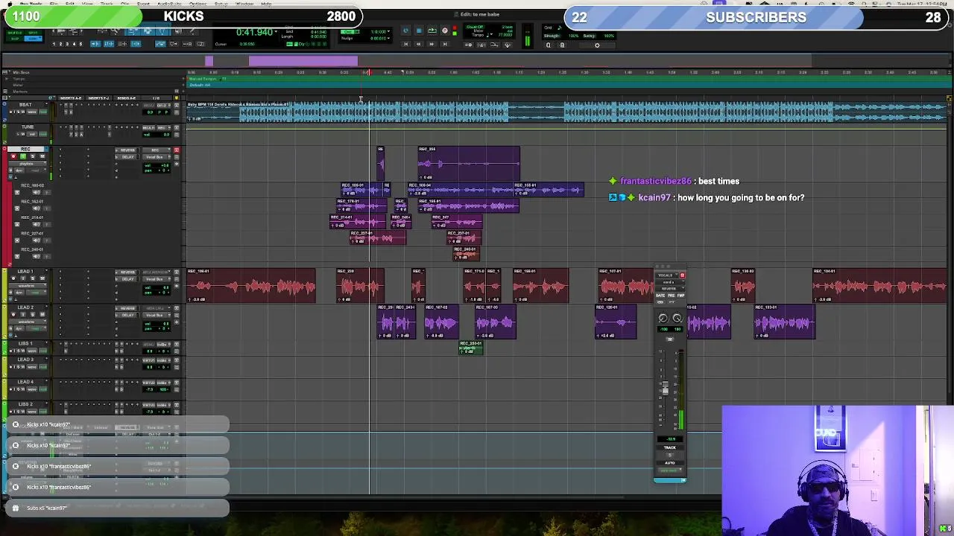Viewport: 954px width, 536px height.
Task: Click Return to Zero transport button
Action: point(405,44)
